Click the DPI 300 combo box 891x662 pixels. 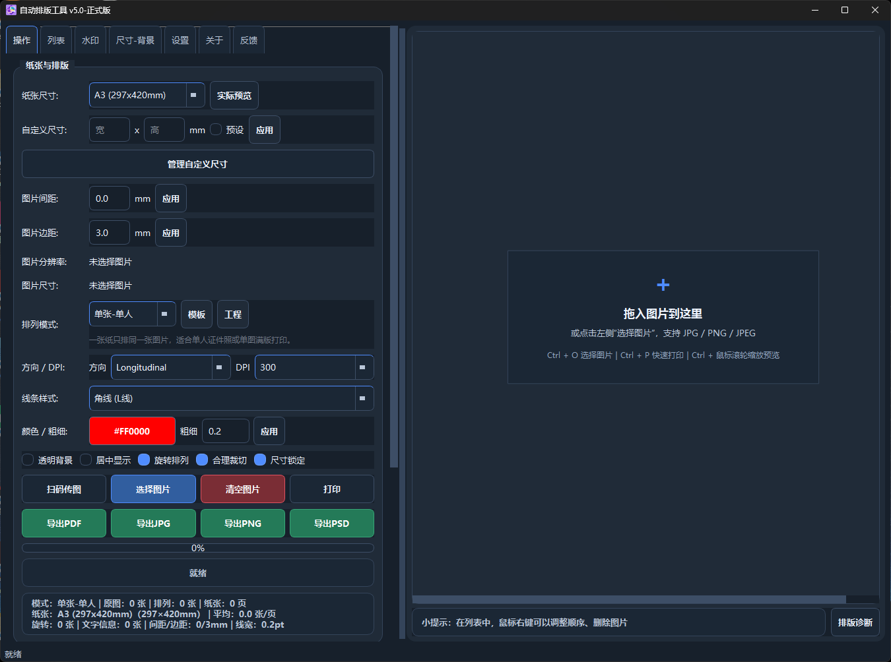point(314,367)
